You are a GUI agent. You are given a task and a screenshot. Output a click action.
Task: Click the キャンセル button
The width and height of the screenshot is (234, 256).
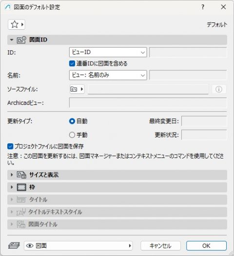click(x=160, y=246)
